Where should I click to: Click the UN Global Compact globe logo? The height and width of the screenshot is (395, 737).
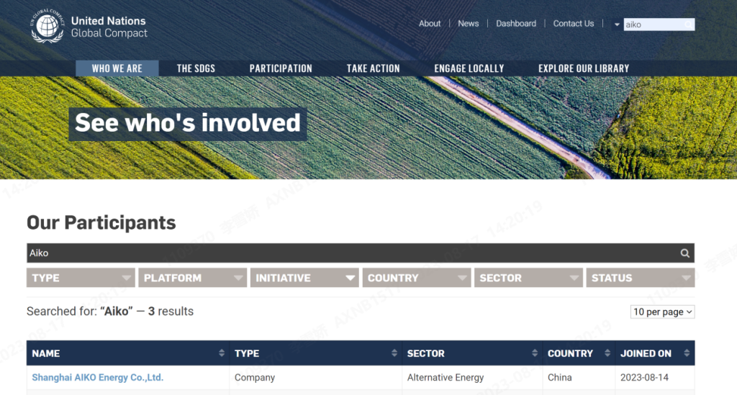point(48,27)
